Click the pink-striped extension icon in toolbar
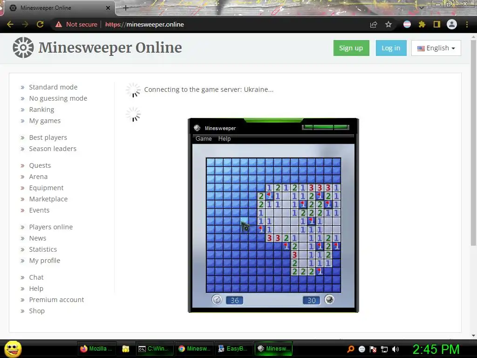The height and width of the screenshot is (358, 477). pos(407,24)
